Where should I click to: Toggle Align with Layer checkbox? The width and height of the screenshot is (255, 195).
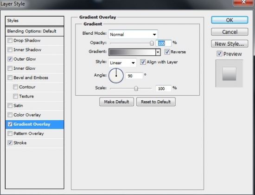[143, 62]
